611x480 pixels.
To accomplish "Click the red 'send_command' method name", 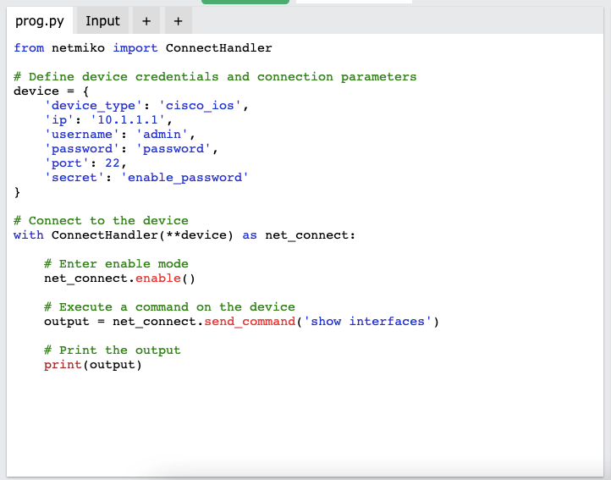I will tap(250, 322).
